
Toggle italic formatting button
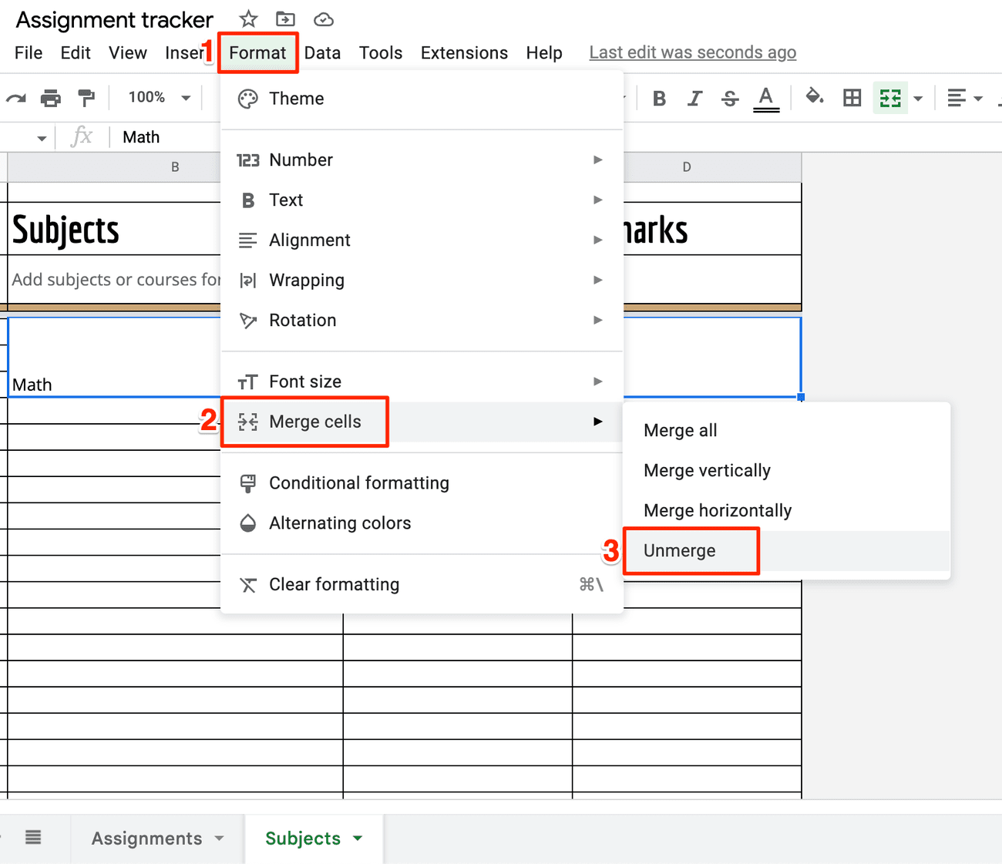[694, 98]
